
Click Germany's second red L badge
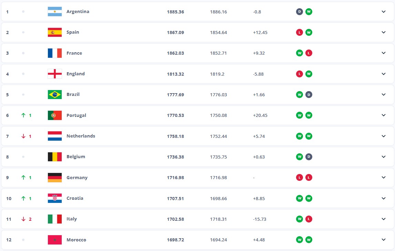tap(309, 177)
